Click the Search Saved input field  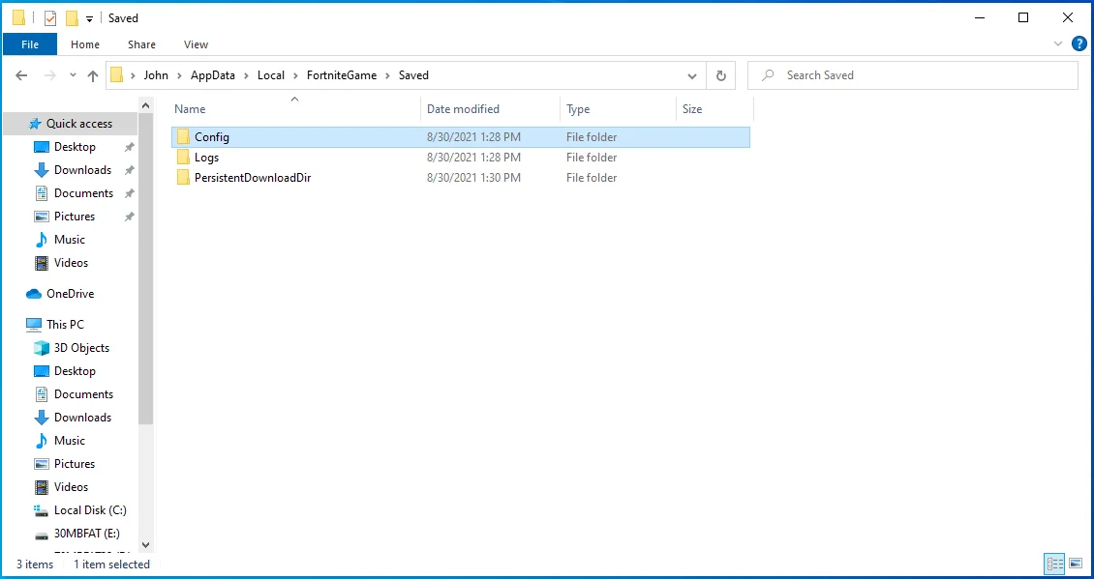coord(913,75)
